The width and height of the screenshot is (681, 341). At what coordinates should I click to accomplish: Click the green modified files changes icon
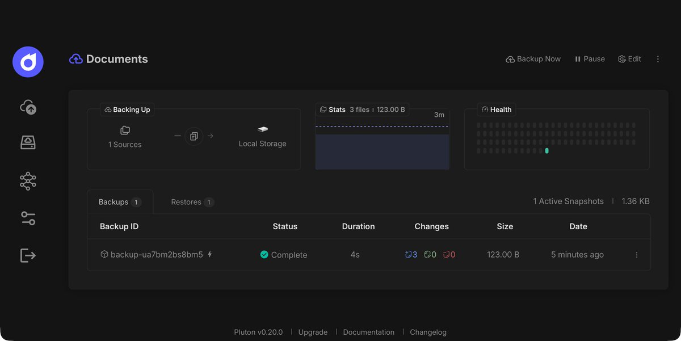pos(427,255)
